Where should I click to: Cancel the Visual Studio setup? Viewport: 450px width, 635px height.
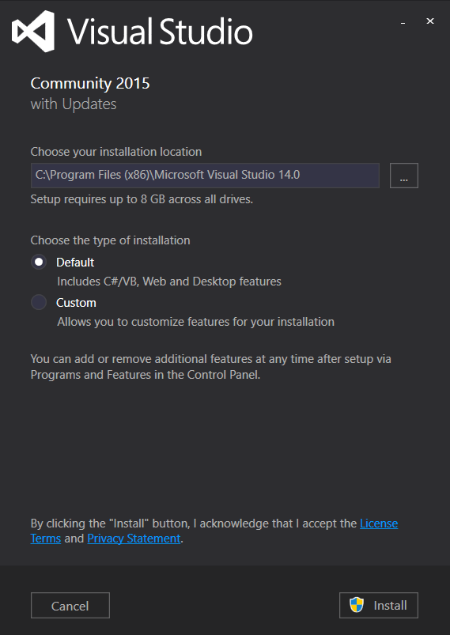pyautogui.click(x=70, y=606)
